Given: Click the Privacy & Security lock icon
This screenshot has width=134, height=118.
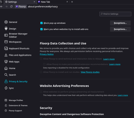Looking at the screenshot, I should coord(6,81).
